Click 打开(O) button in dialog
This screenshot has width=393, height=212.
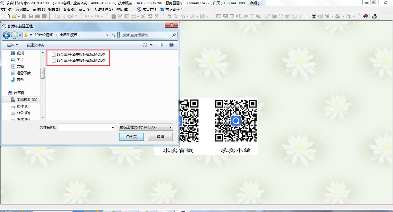pyautogui.click(x=131, y=137)
